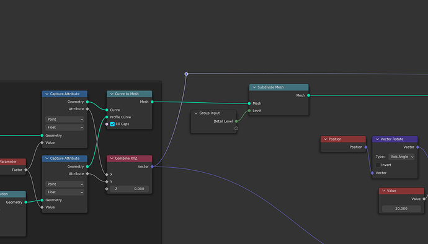The height and width of the screenshot is (244, 428).
Task: Collapse the Subdivide Mesh node
Action: 254,87
